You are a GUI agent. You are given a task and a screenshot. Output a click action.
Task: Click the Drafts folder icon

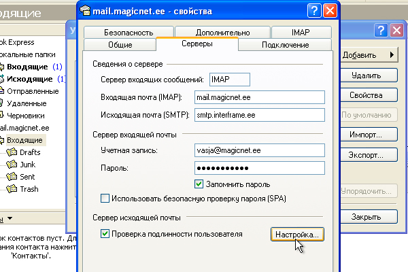pyautogui.click(x=12, y=152)
